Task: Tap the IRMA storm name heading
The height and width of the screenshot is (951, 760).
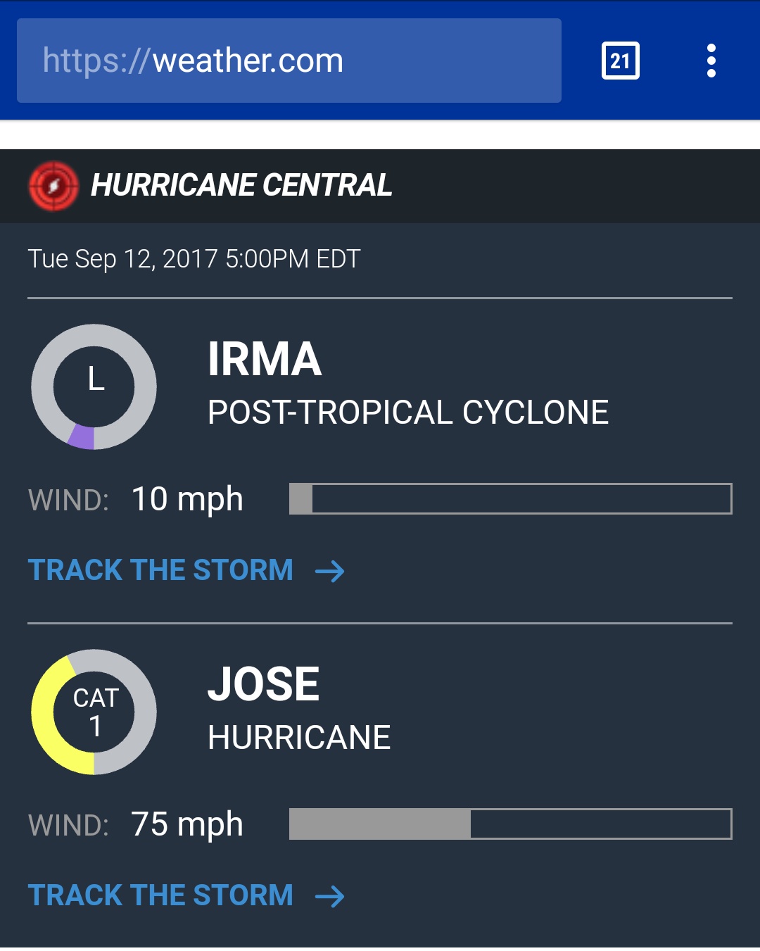Action: click(265, 360)
